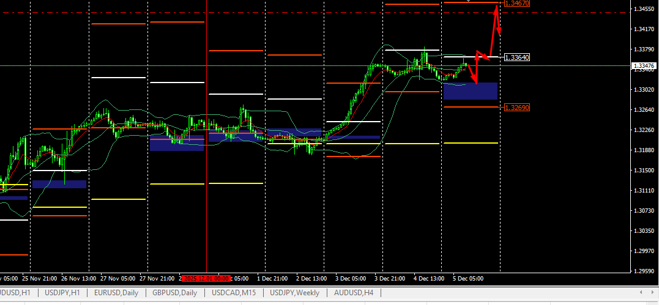The height and width of the screenshot is (305, 659).
Task: Click the 27 Nov 05:00 time label
Action: pos(117,278)
